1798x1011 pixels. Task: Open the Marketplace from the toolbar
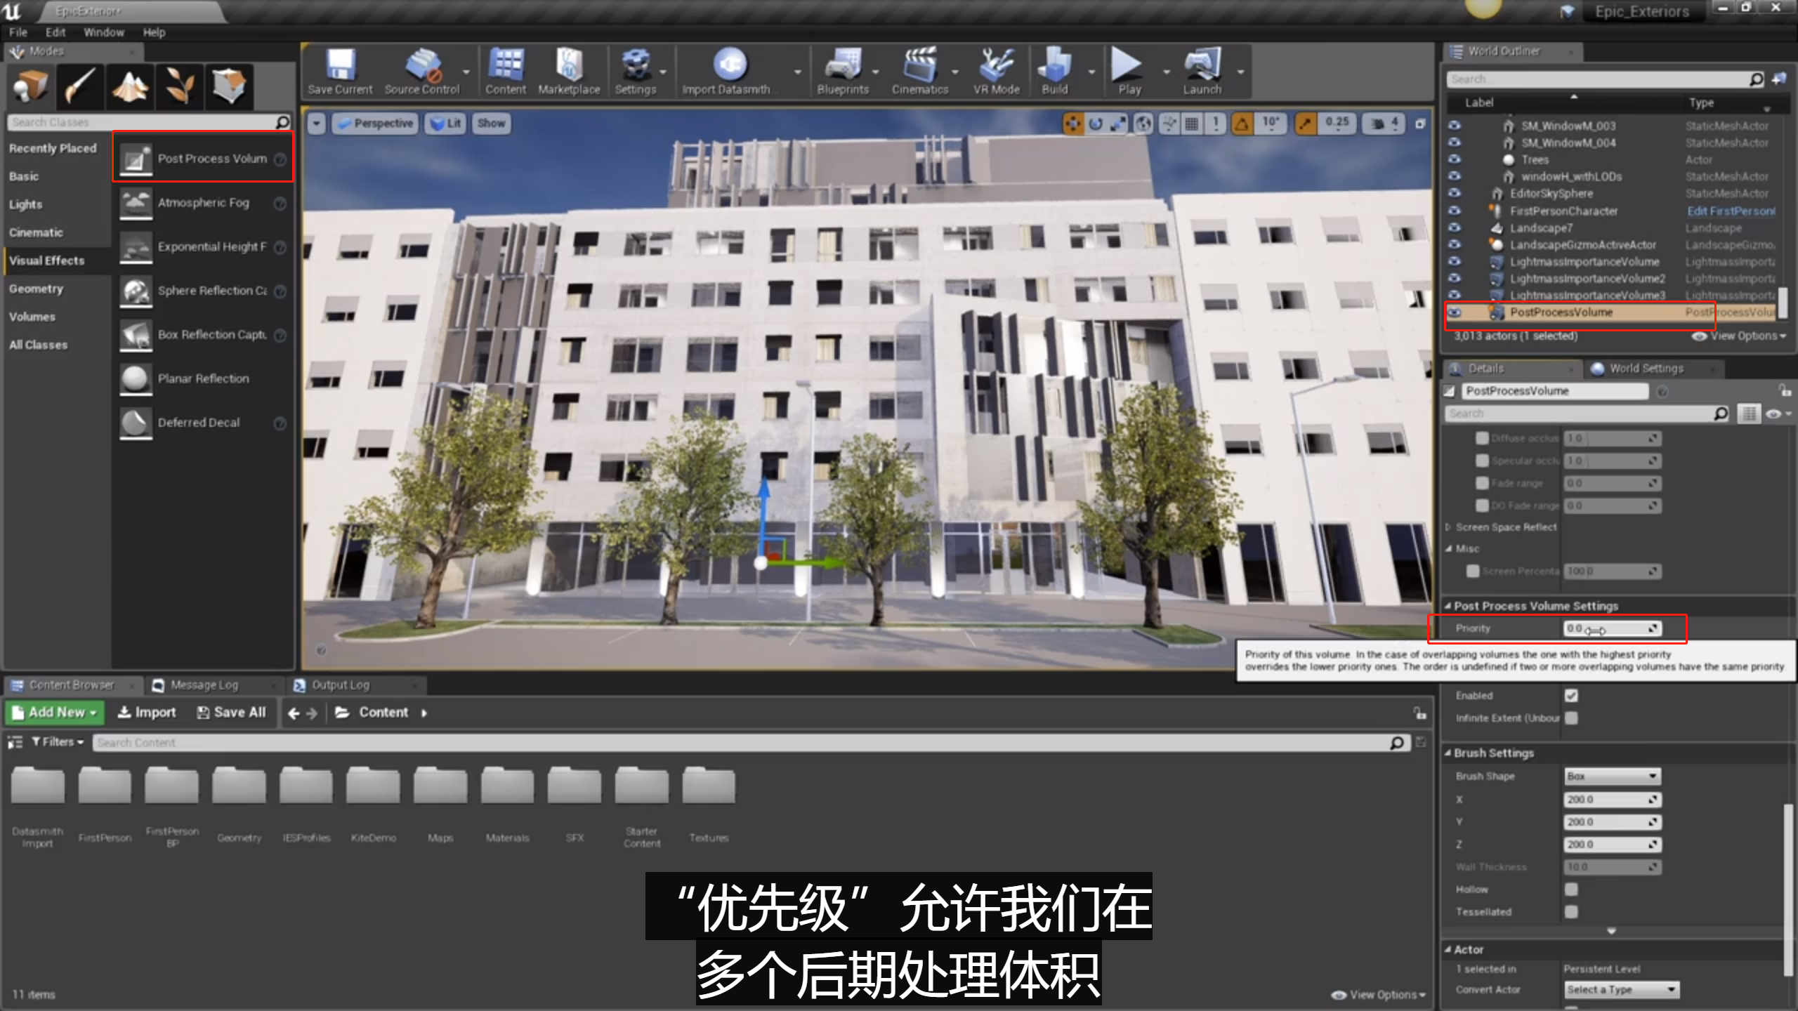tap(569, 71)
